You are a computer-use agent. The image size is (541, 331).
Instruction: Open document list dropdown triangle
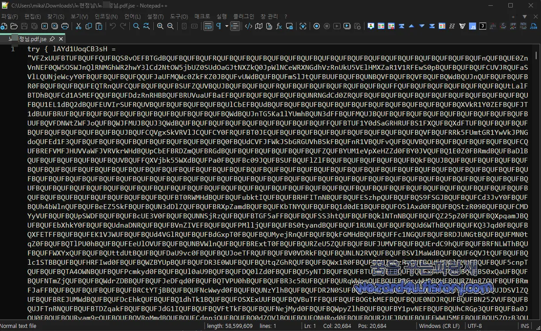(524, 16)
